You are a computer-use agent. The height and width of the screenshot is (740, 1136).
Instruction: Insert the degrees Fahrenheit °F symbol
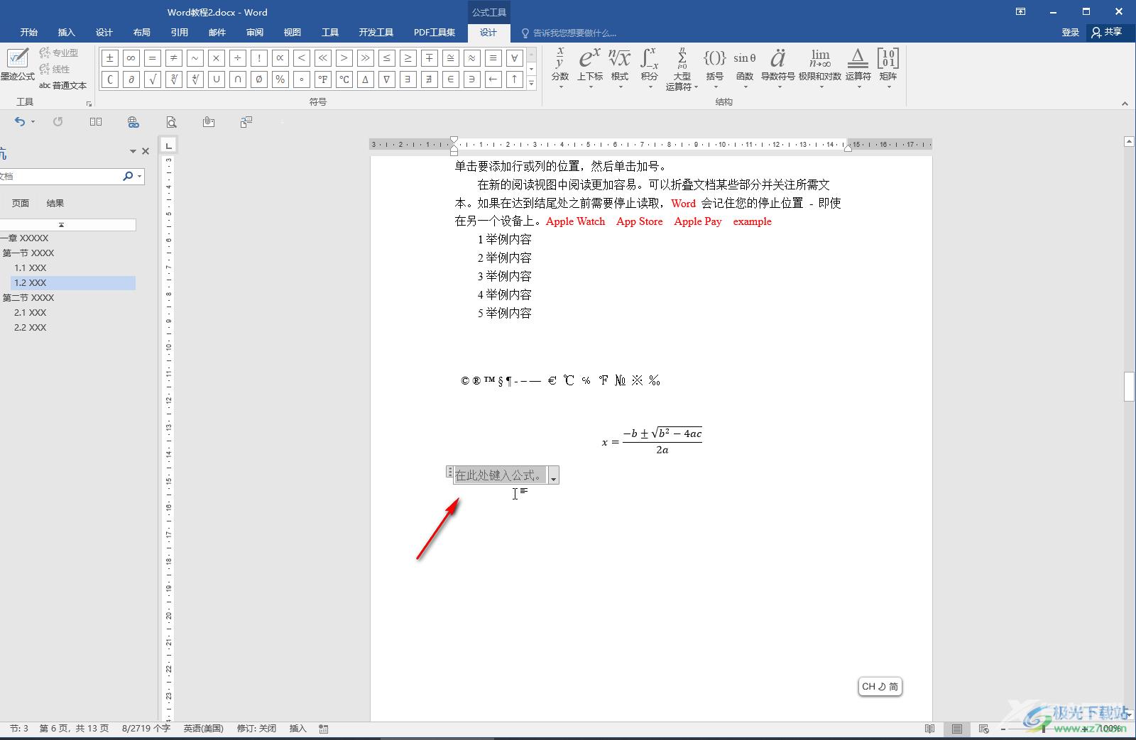(322, 79)
